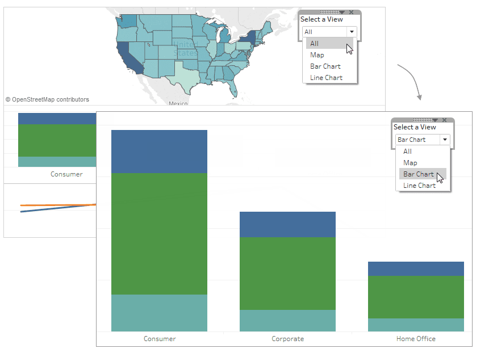The width and height of the screenshot is (493, 357).
Task: Click the upper Select a View title
Action: 321,19
